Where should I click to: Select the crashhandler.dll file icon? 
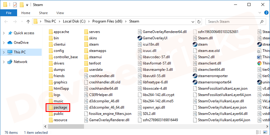pyautogui.click(x=86, y=76)
